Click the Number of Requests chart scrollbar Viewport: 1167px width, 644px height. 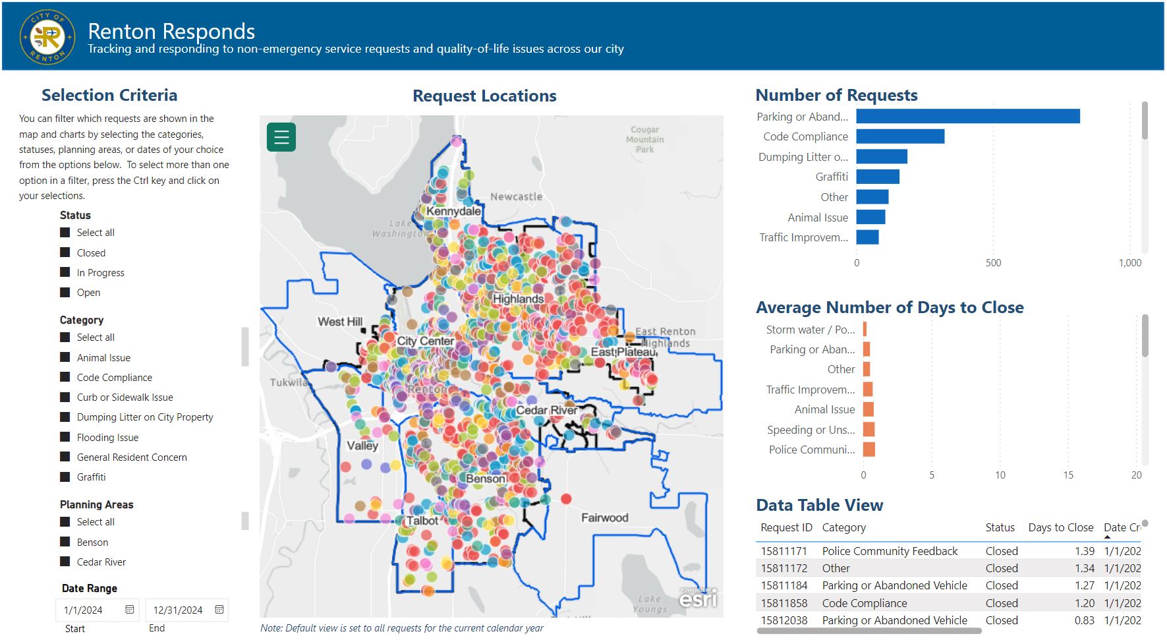point(1145,120)
